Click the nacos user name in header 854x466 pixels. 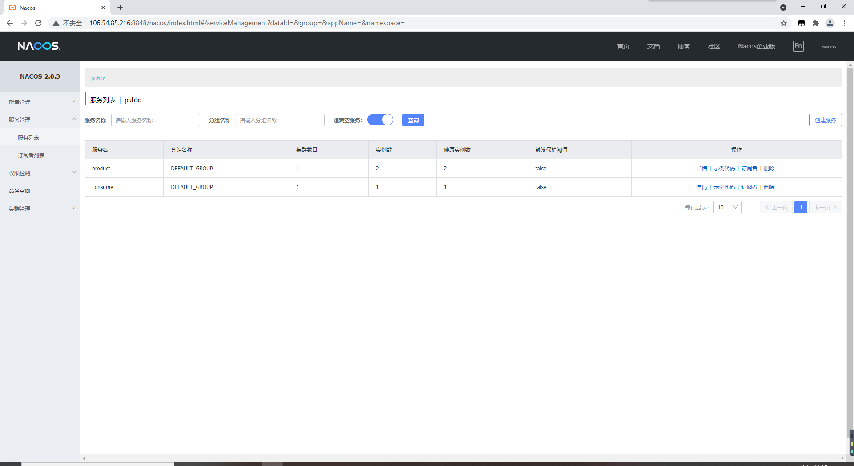[829, 47]
